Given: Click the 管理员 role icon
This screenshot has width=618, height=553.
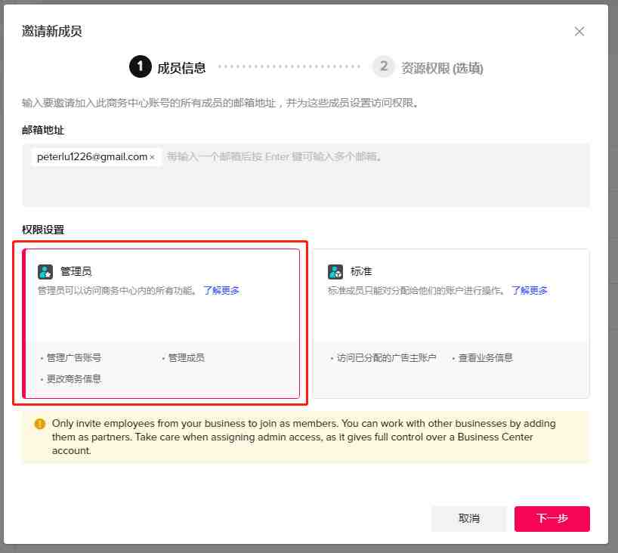Looking at the screenshot, I should tap(45, 271).
